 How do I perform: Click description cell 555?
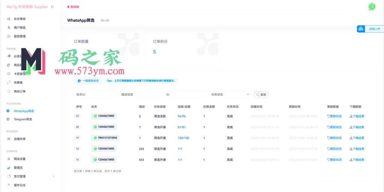pos(141,160)
